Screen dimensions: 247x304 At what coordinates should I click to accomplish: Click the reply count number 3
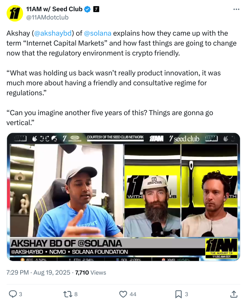[x=21, y=294]
